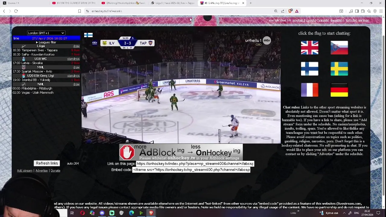Viewport: 386px width, 217px height.
Task: Switch chat to german link
Action: 363,20
